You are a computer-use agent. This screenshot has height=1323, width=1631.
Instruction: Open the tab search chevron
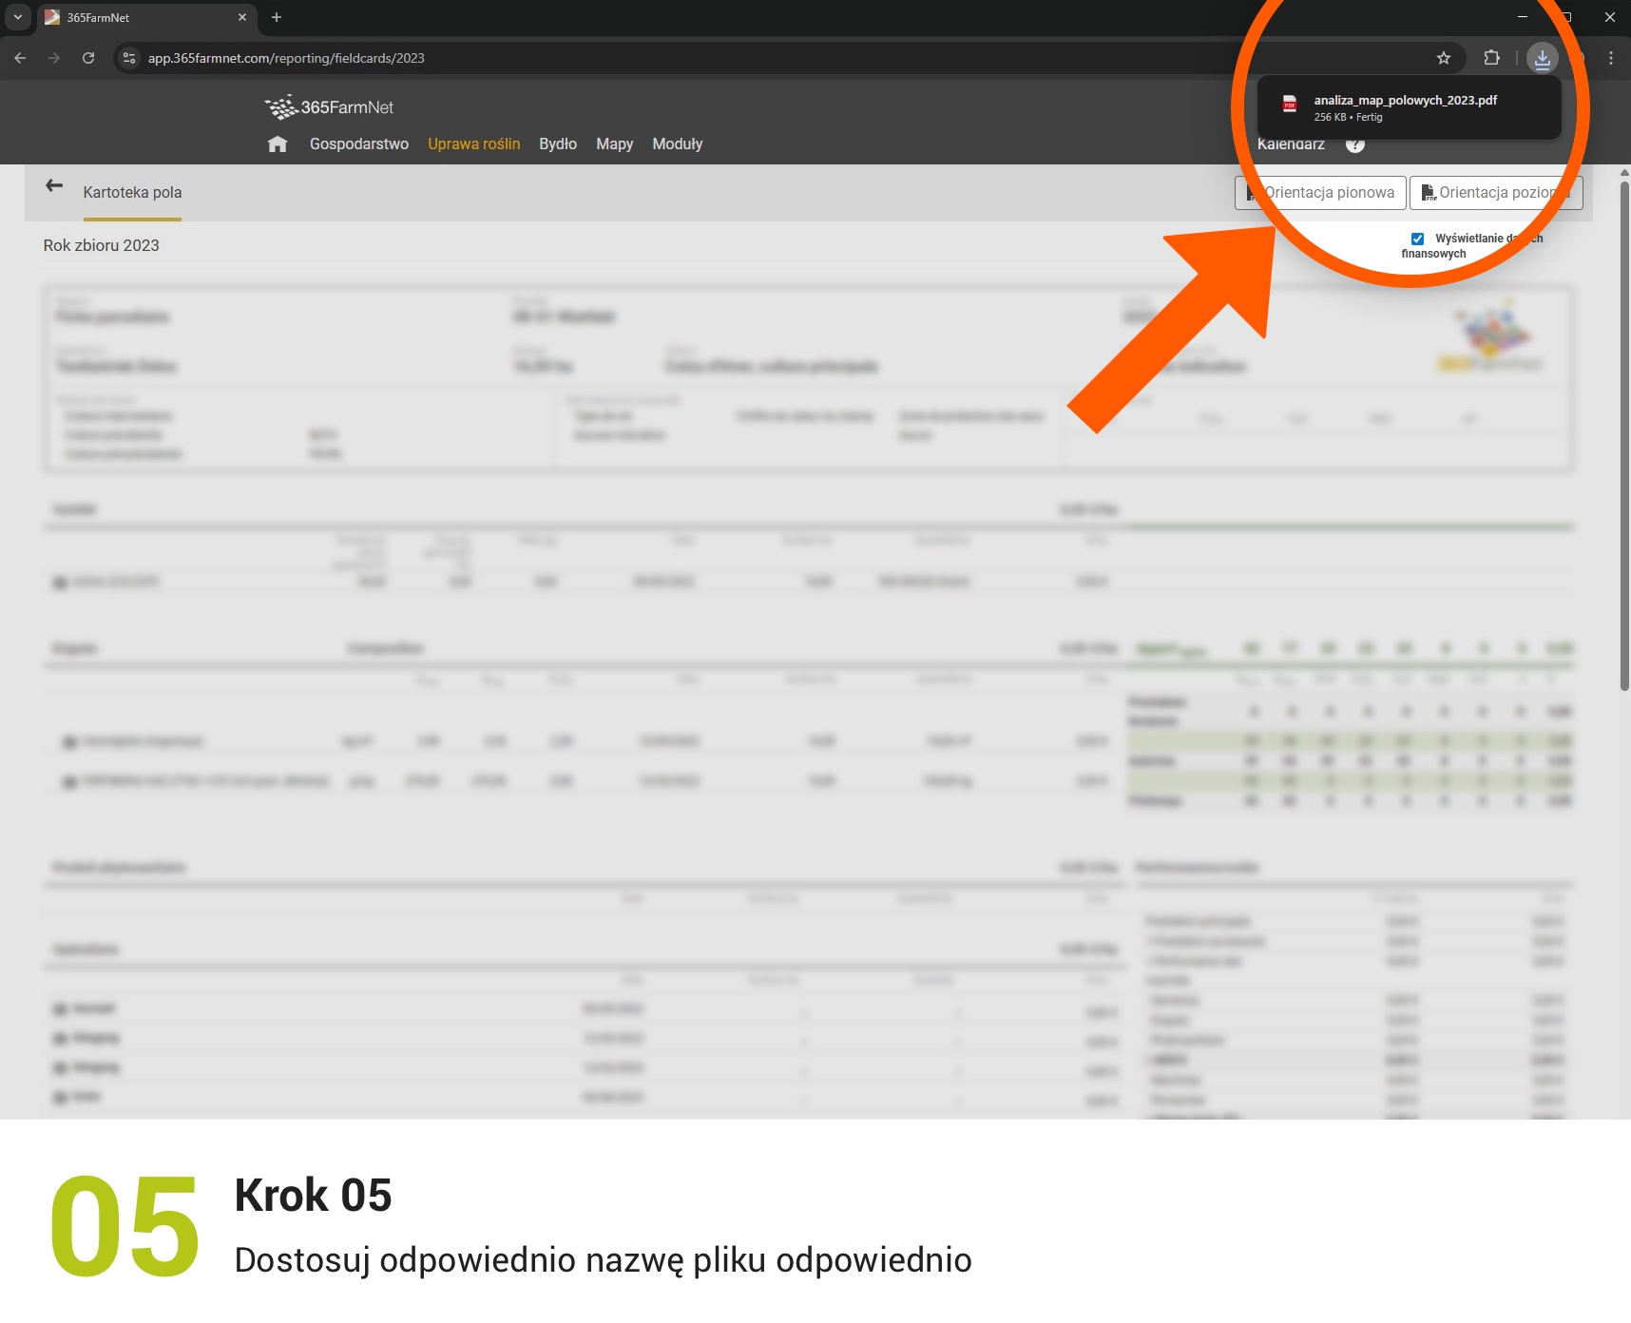point(17,17)
